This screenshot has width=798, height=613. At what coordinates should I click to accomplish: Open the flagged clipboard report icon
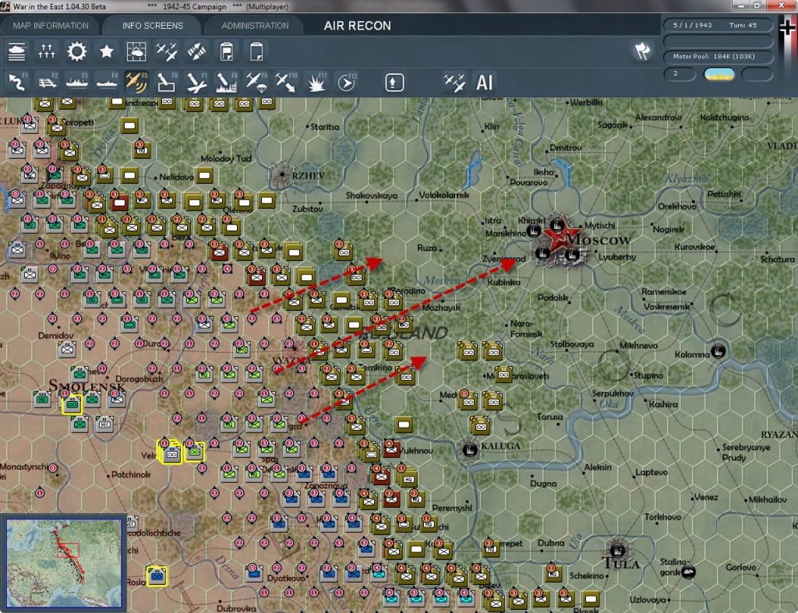[227, 52]
